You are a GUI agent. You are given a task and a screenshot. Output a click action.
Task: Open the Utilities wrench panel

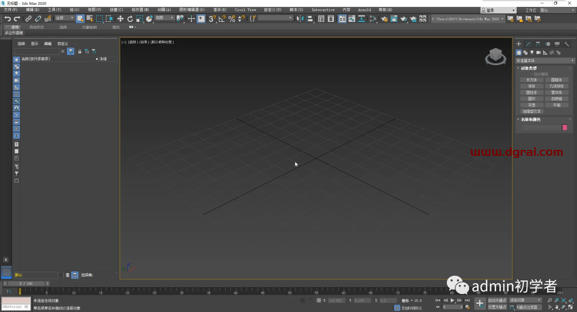(567, 44)
